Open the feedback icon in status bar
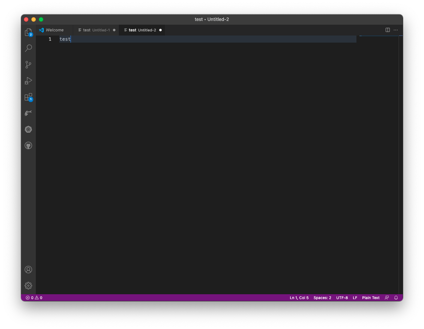 387,298
